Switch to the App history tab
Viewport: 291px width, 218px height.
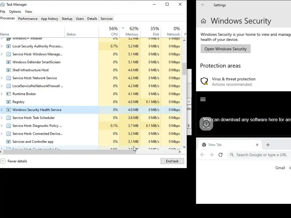click(49, 19)
